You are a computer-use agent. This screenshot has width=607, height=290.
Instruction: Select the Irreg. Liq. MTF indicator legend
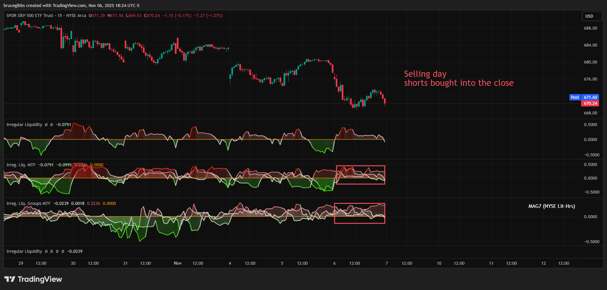(x=21, y=165)
